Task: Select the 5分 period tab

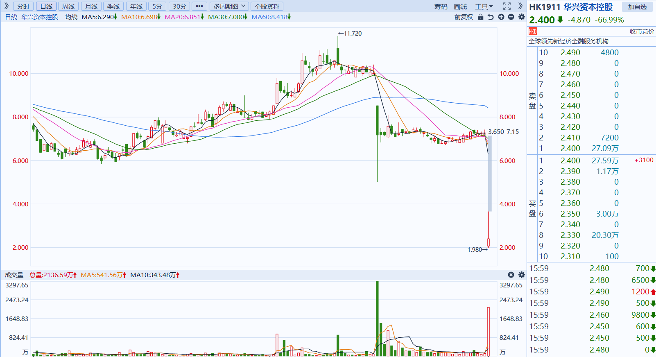Action: coord(157,6)
